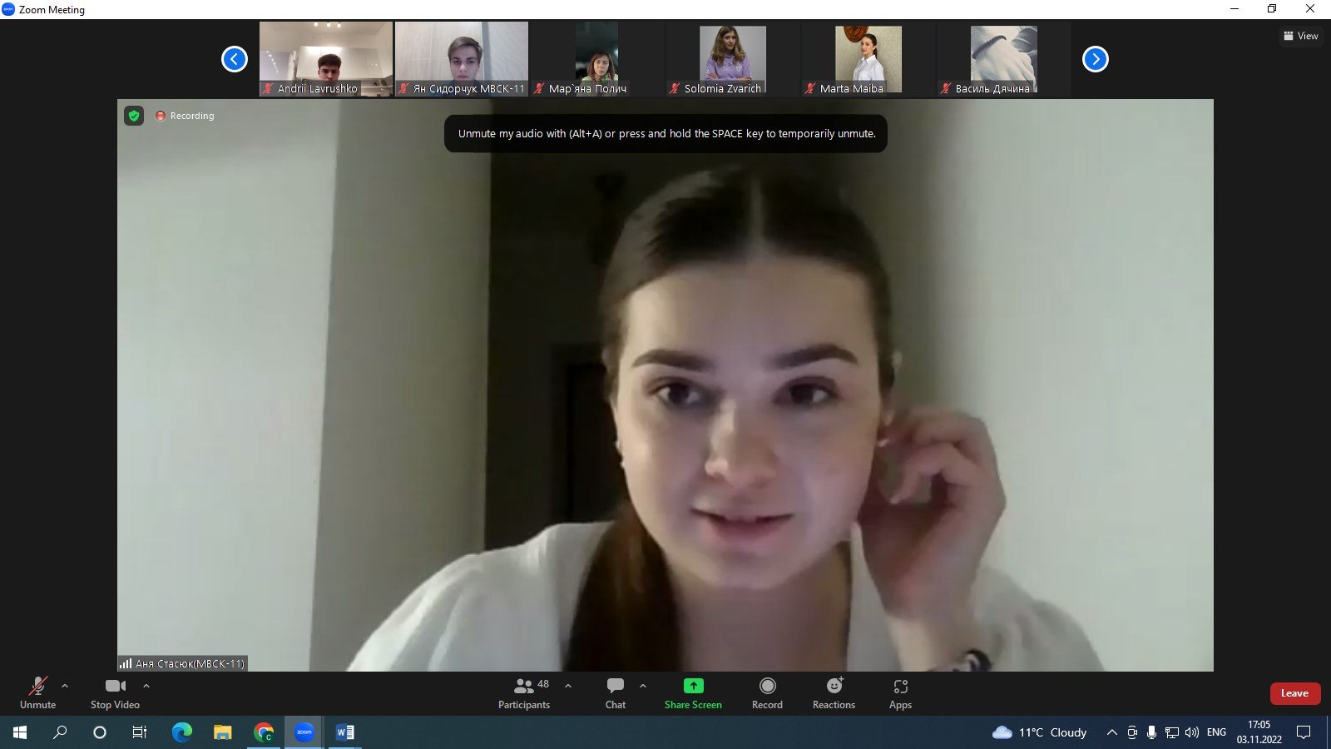This screenshot has width=1331, height=749.
Task: Select Мар'яна Полич video thumbnail
Action: 597,59
